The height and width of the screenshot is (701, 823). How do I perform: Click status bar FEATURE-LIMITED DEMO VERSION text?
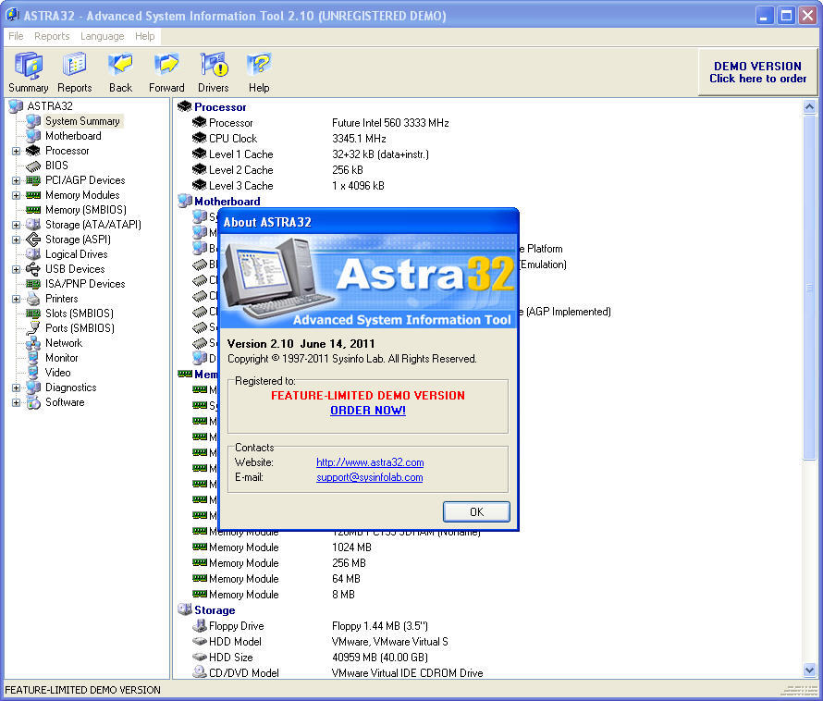pyautogui.click(x=83, y=690)
